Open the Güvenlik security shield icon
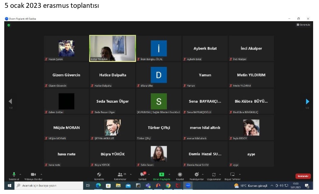Image resolution: width=319 pixels, height=194 pixels. (x=99, y=174)
